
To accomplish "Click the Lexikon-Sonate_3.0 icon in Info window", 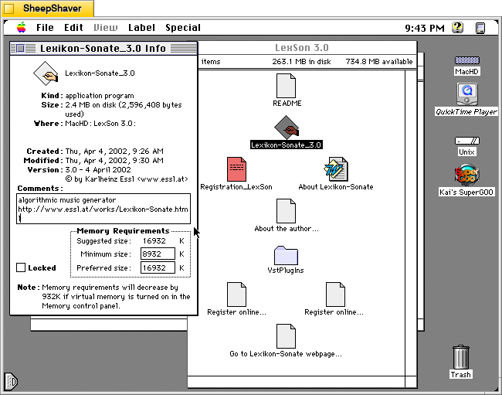I will click(x=46, y=73).
